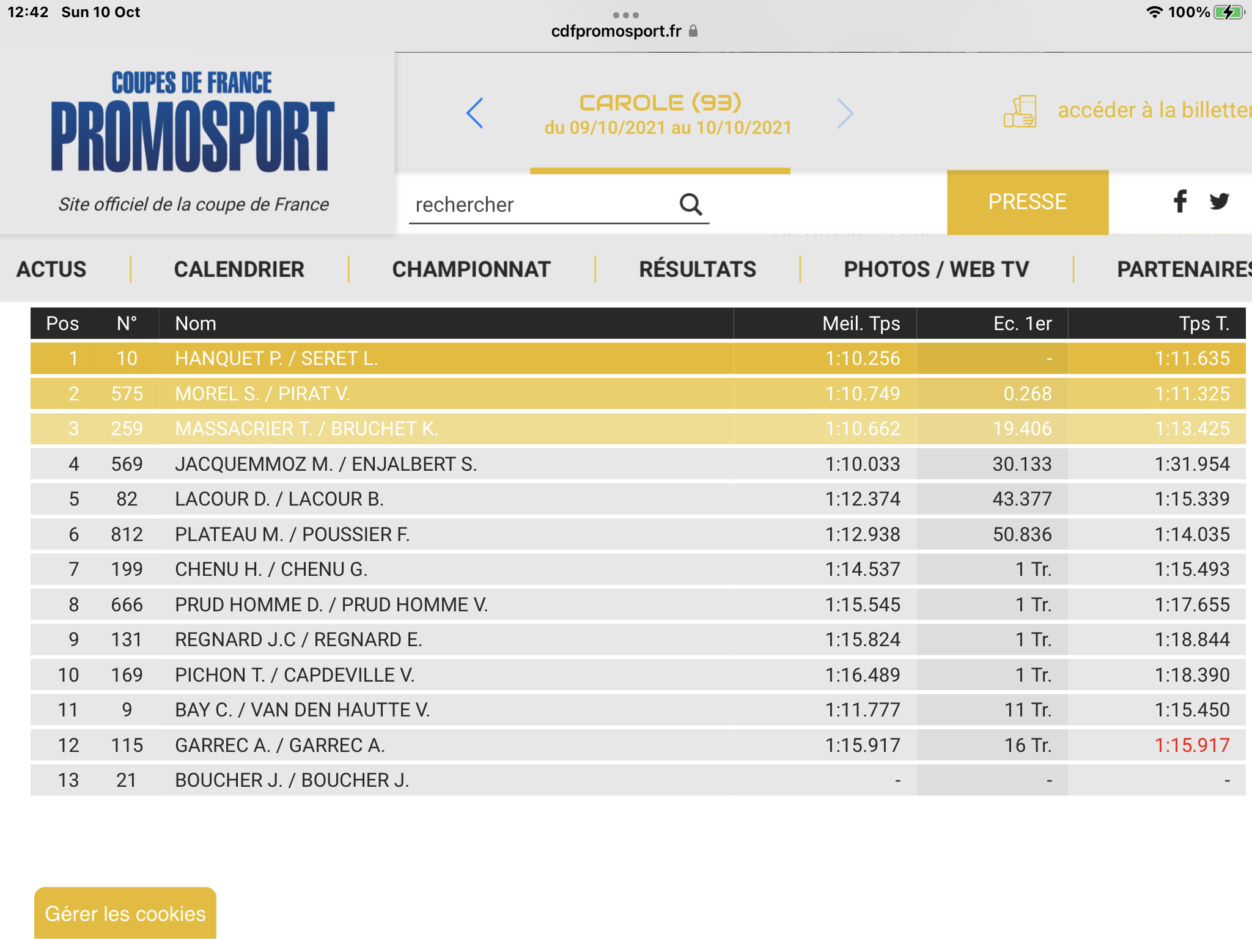The width and height of the screenshot is (1252, 939).
Task: Click number 812 in N° column
Action: 127,534
